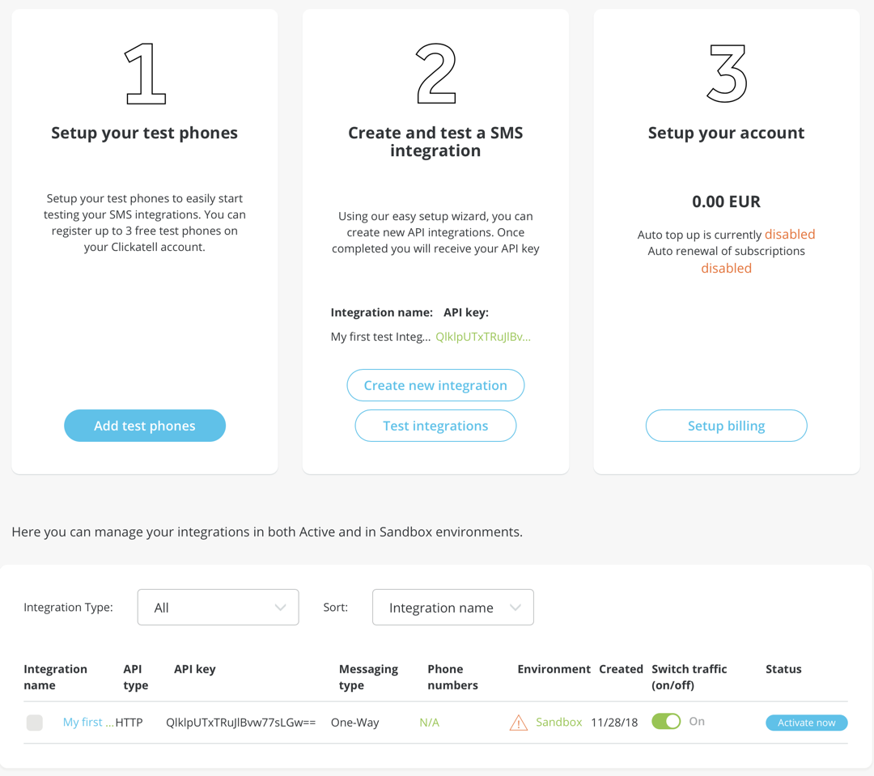Click the Sandbox environment link
The height and width of the screenshot is (776, 874).
(559, 722)
